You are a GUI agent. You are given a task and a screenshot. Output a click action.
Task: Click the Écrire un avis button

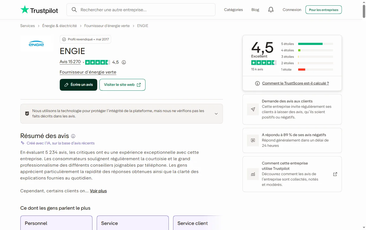79,85
